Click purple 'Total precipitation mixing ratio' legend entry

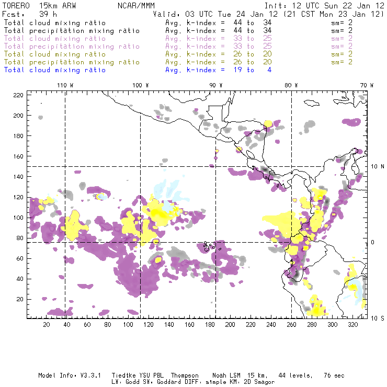click(x=72, y=47)
